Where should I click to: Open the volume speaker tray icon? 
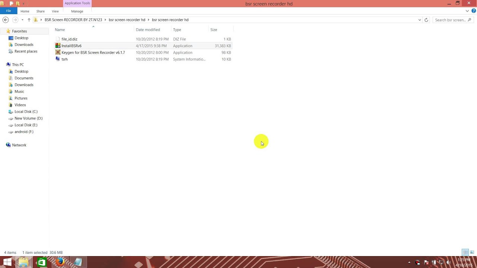(448, 263)
